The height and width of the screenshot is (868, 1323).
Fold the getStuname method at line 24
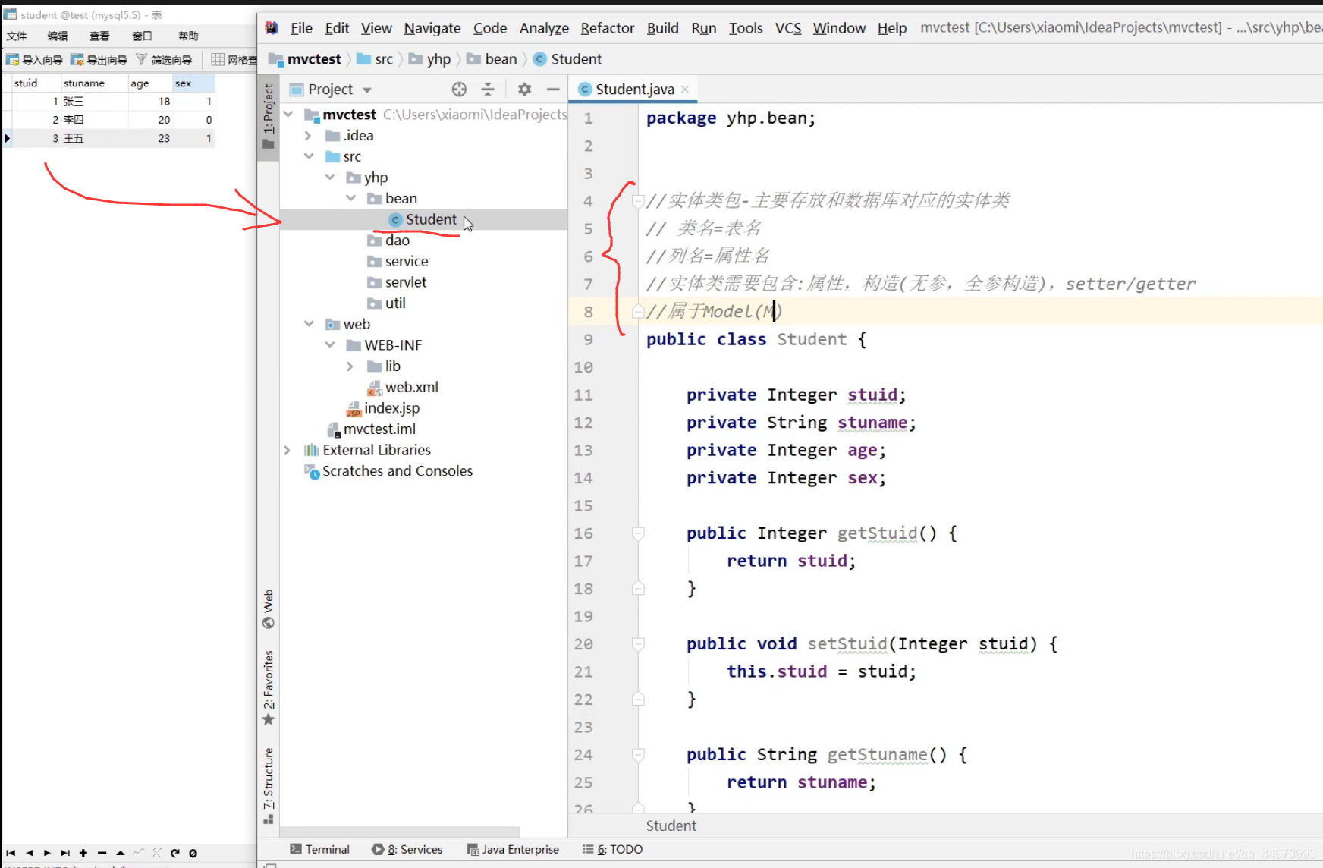(639, 755)
